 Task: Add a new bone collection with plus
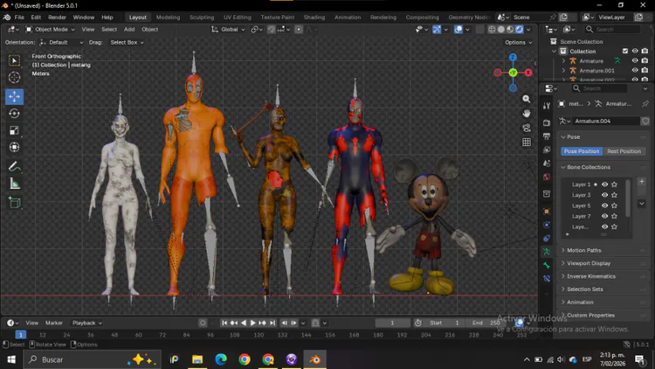642,182
